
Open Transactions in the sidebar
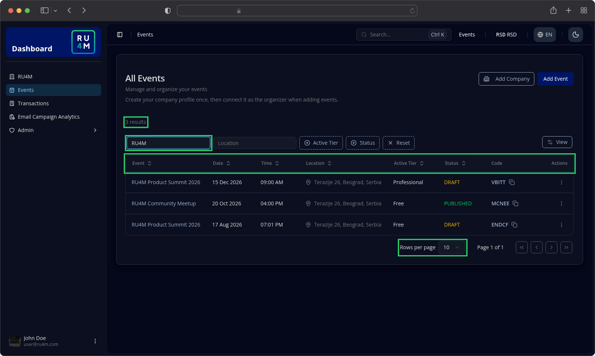coord(54,103)
